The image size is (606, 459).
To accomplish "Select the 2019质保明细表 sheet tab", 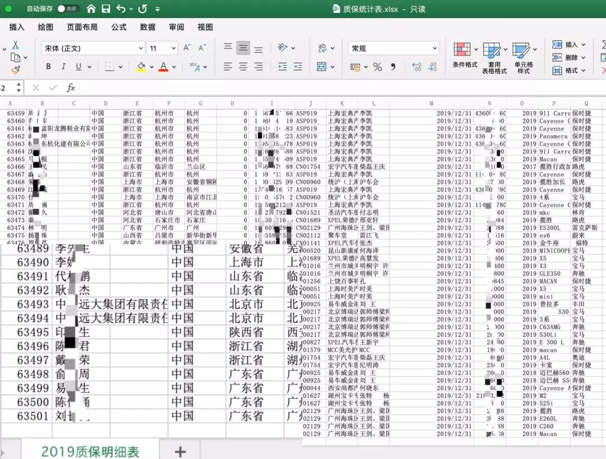I will (x=90, y=451).
